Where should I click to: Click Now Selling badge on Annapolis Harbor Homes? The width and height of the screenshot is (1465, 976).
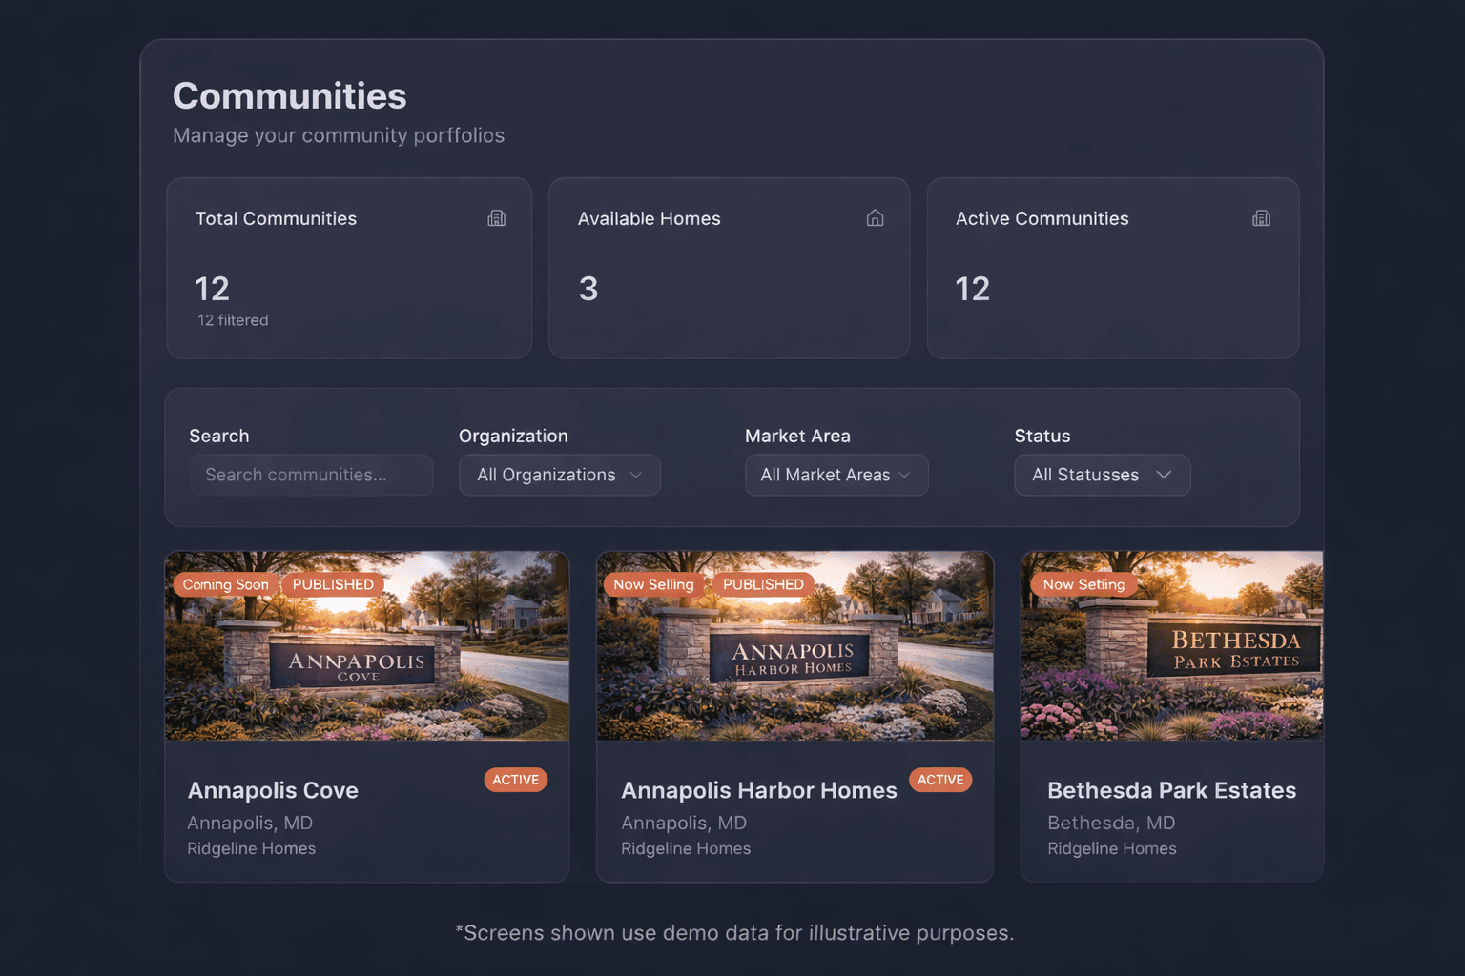(653, 584)
